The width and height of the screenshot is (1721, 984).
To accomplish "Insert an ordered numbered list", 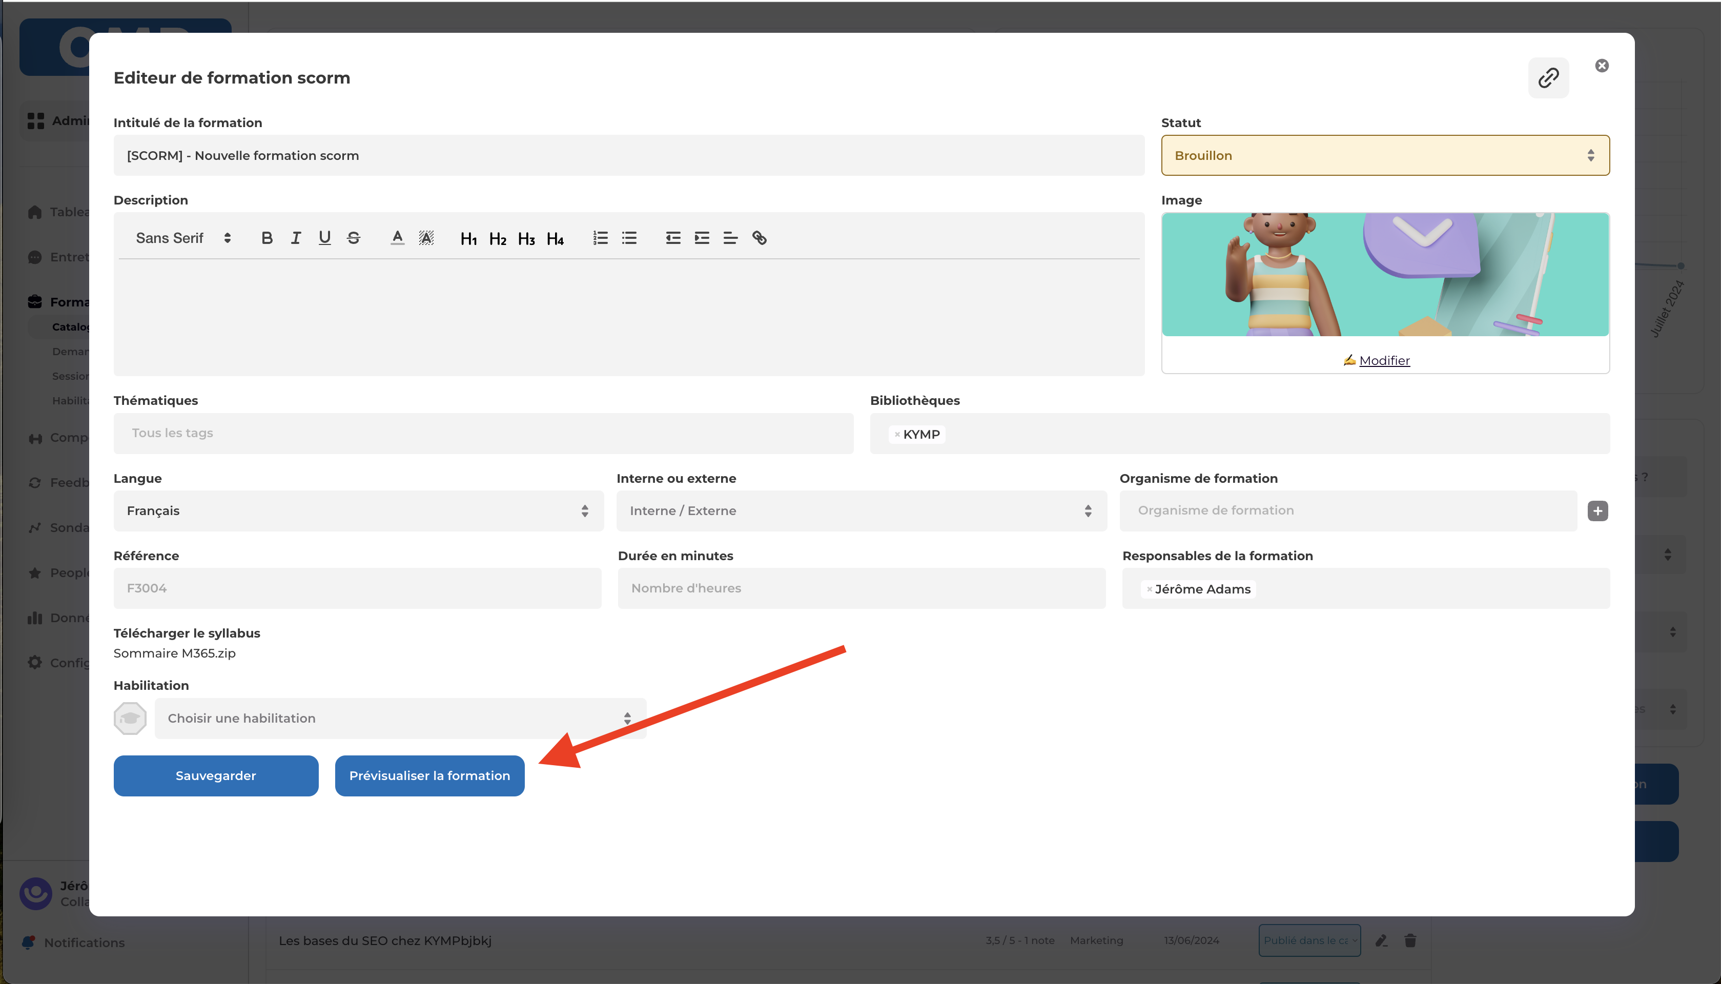I will tap(600, 238).
